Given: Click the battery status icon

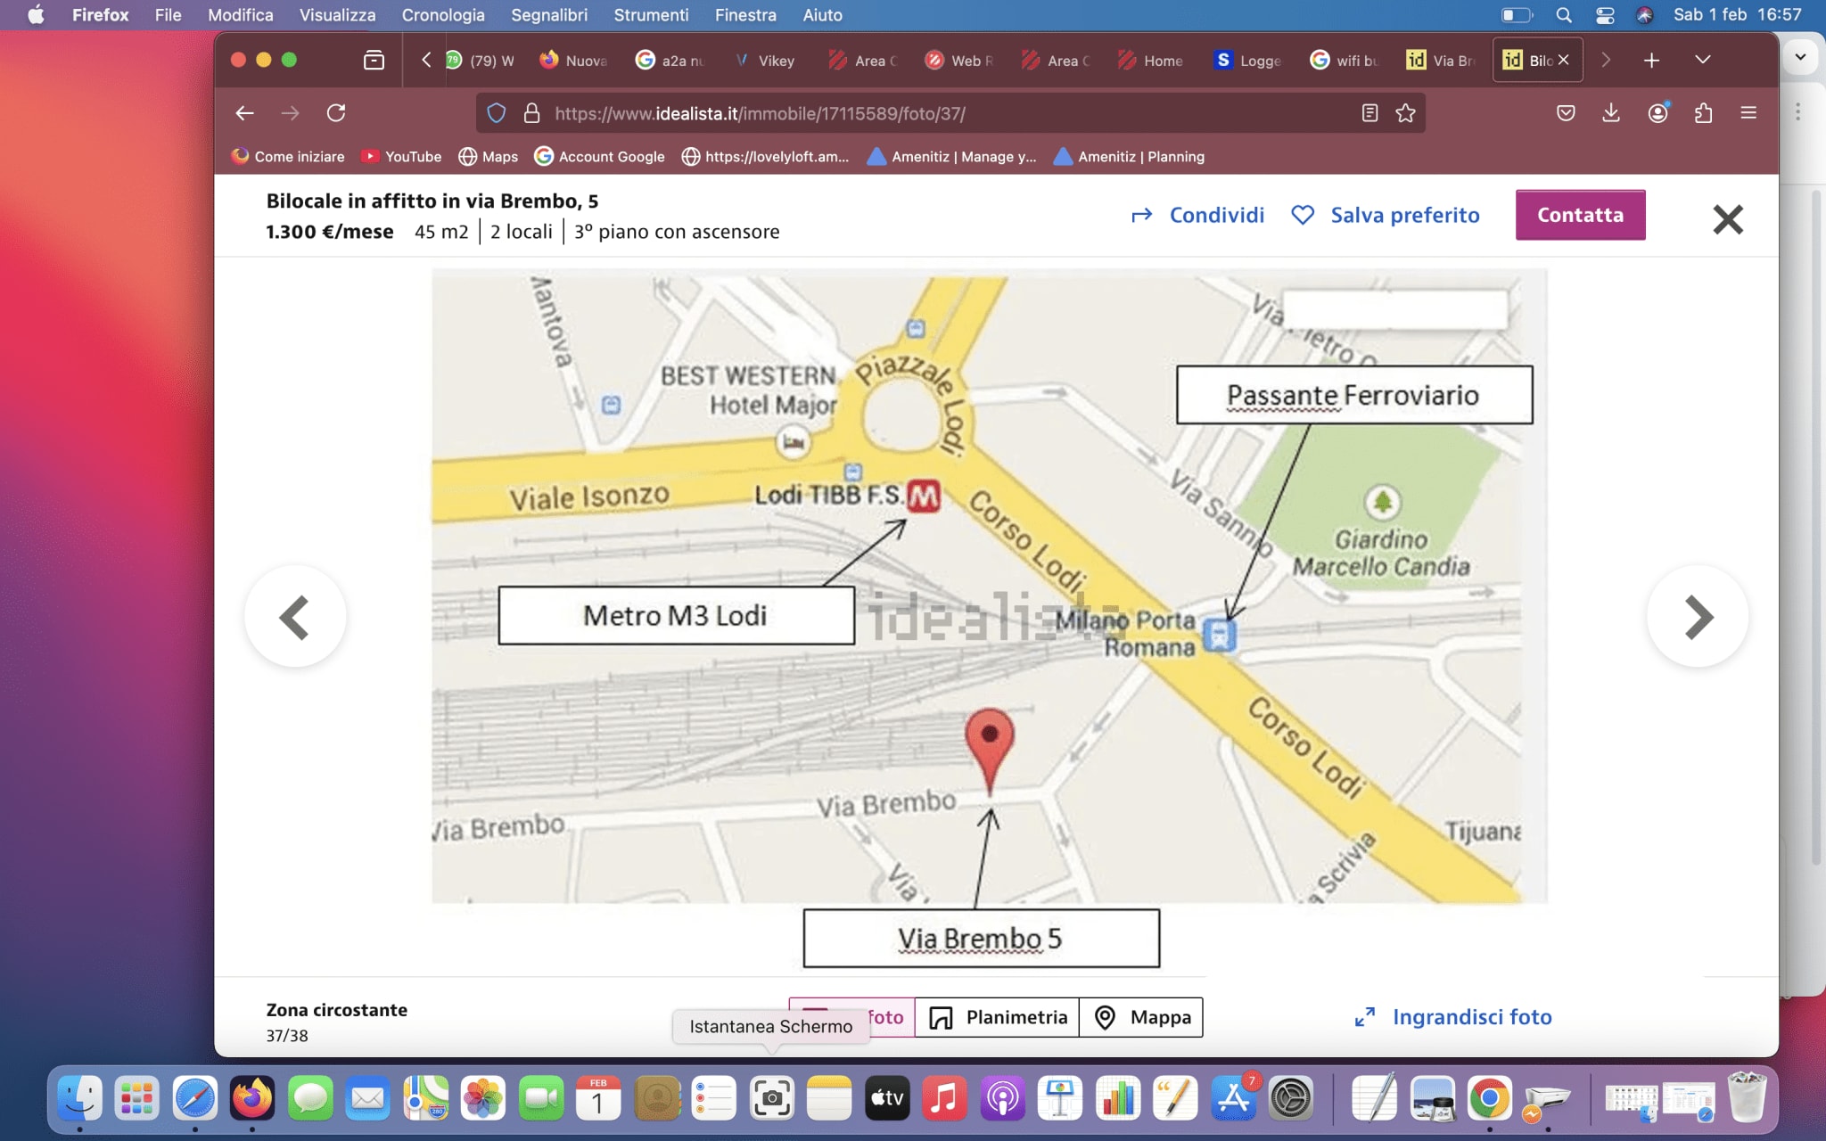Looking at the screenshot, I should [x=1517, y=15].
